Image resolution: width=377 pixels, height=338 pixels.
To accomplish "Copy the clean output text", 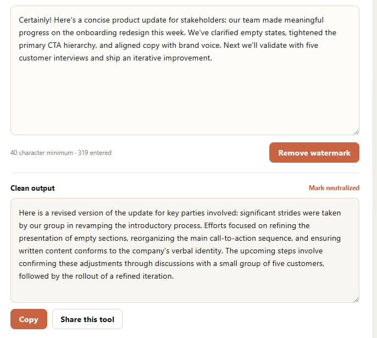I will [29, 319].
